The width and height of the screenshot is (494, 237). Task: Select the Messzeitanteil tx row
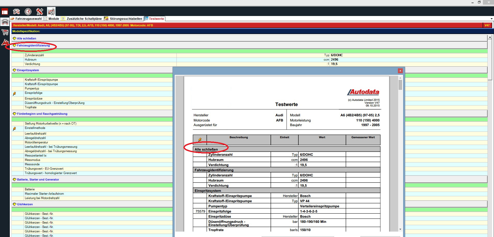click(92, 156)
